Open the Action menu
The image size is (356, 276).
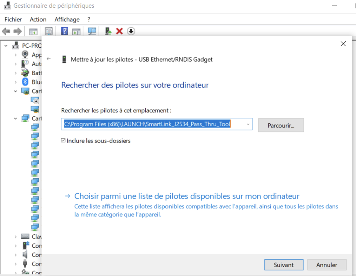38,20
